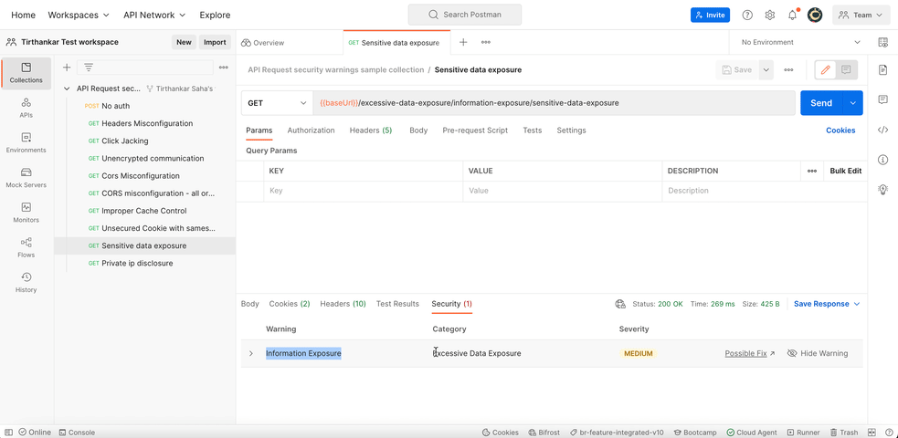This screenshot has width=898, height=438.
Task: Select the Private ip disclosure request
Action: click(x=145, y=264)
